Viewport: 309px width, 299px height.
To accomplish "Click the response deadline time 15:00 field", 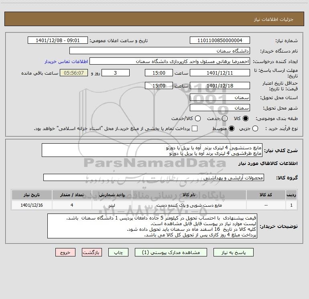I will 159,73.
